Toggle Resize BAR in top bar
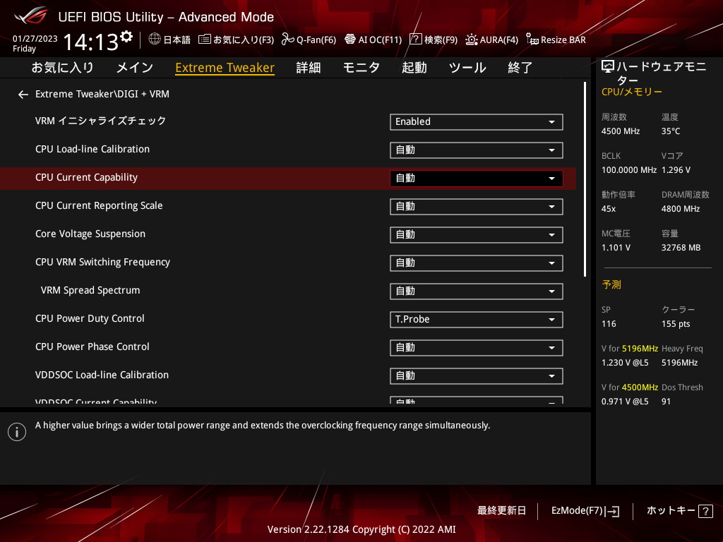The width and height of the screenshot is (723, 542). click(x=556, y=40)
